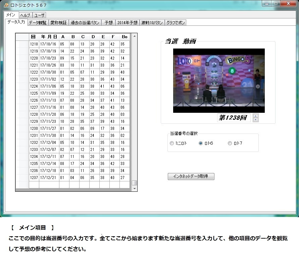Click the 回 column header
The image size is (299, 255).
34,37
